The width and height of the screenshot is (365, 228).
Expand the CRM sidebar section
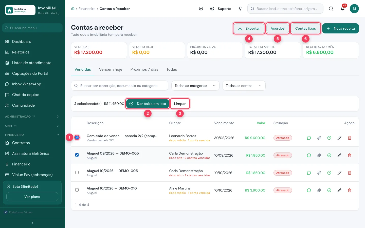[32, 126]
